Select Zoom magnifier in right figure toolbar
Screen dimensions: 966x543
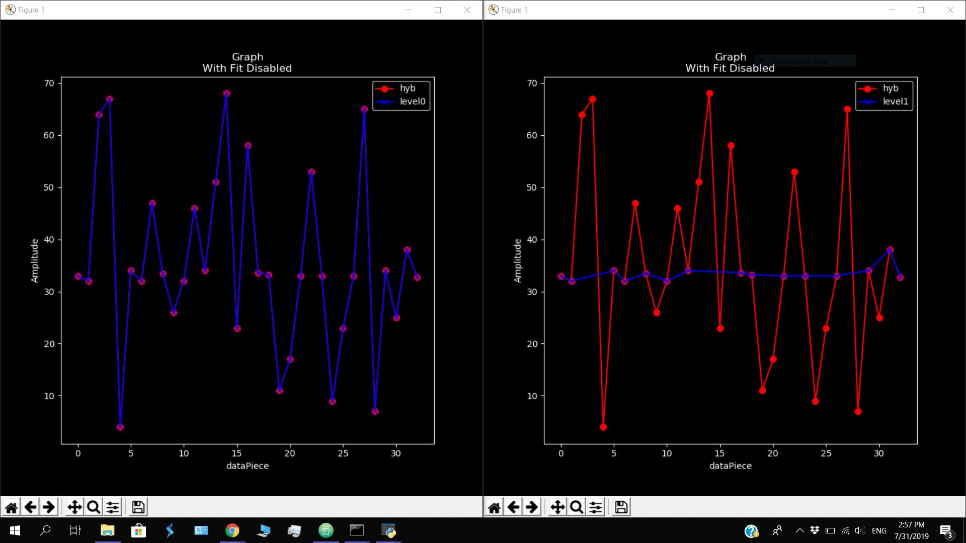[x=577, y=507]
